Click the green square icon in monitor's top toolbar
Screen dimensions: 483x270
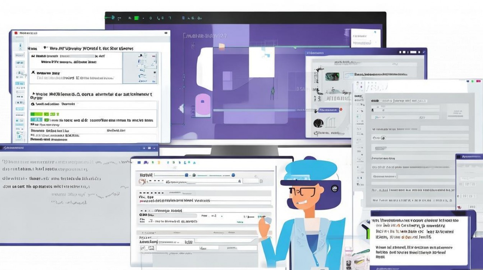137,18
